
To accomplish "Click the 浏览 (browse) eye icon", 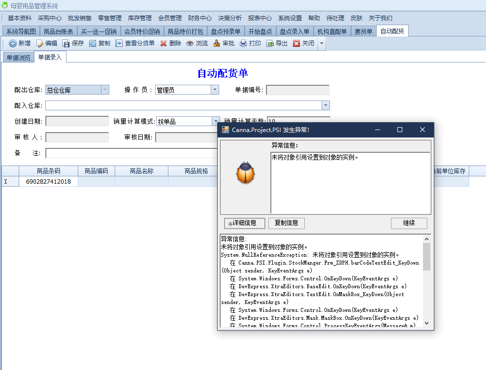I will tap(190, 43).
